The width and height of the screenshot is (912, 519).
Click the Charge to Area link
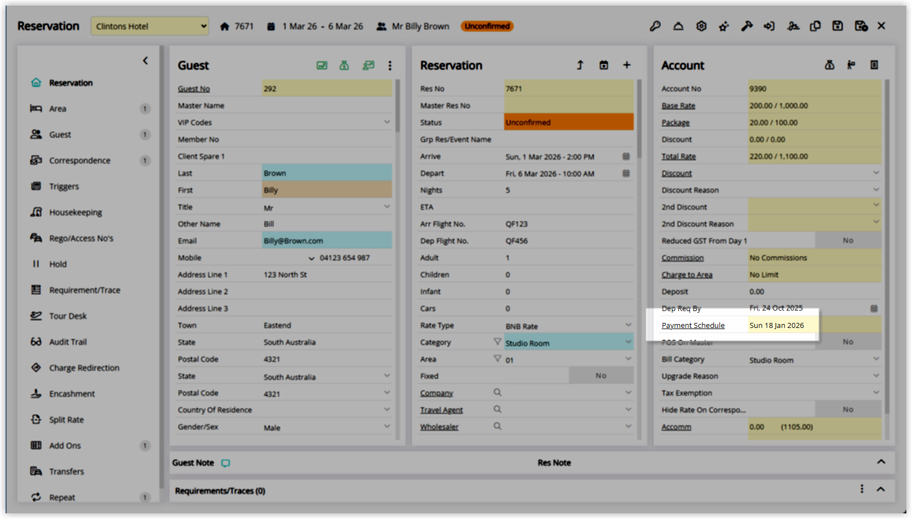pos(687,274)
